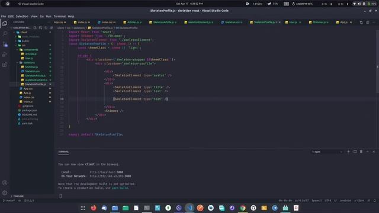Switch to the Articles.js editor tab
Image resolution: width=379 pixels, height=213 pixels.
[x=133, y=22]
